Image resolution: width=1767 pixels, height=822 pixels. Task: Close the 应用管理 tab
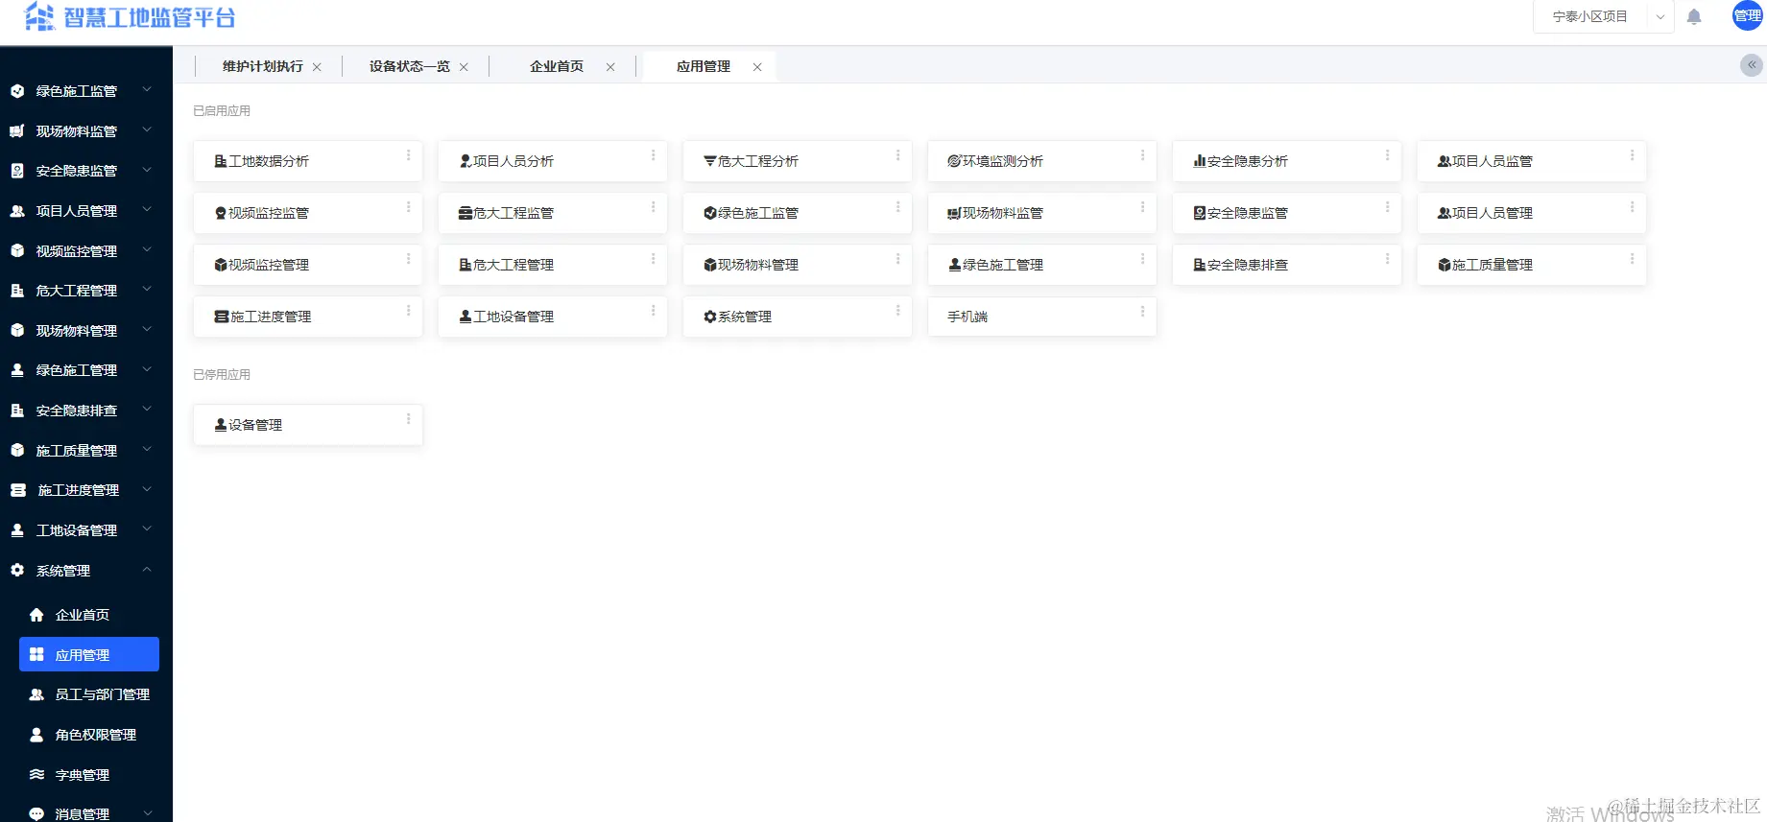point(757,67)
